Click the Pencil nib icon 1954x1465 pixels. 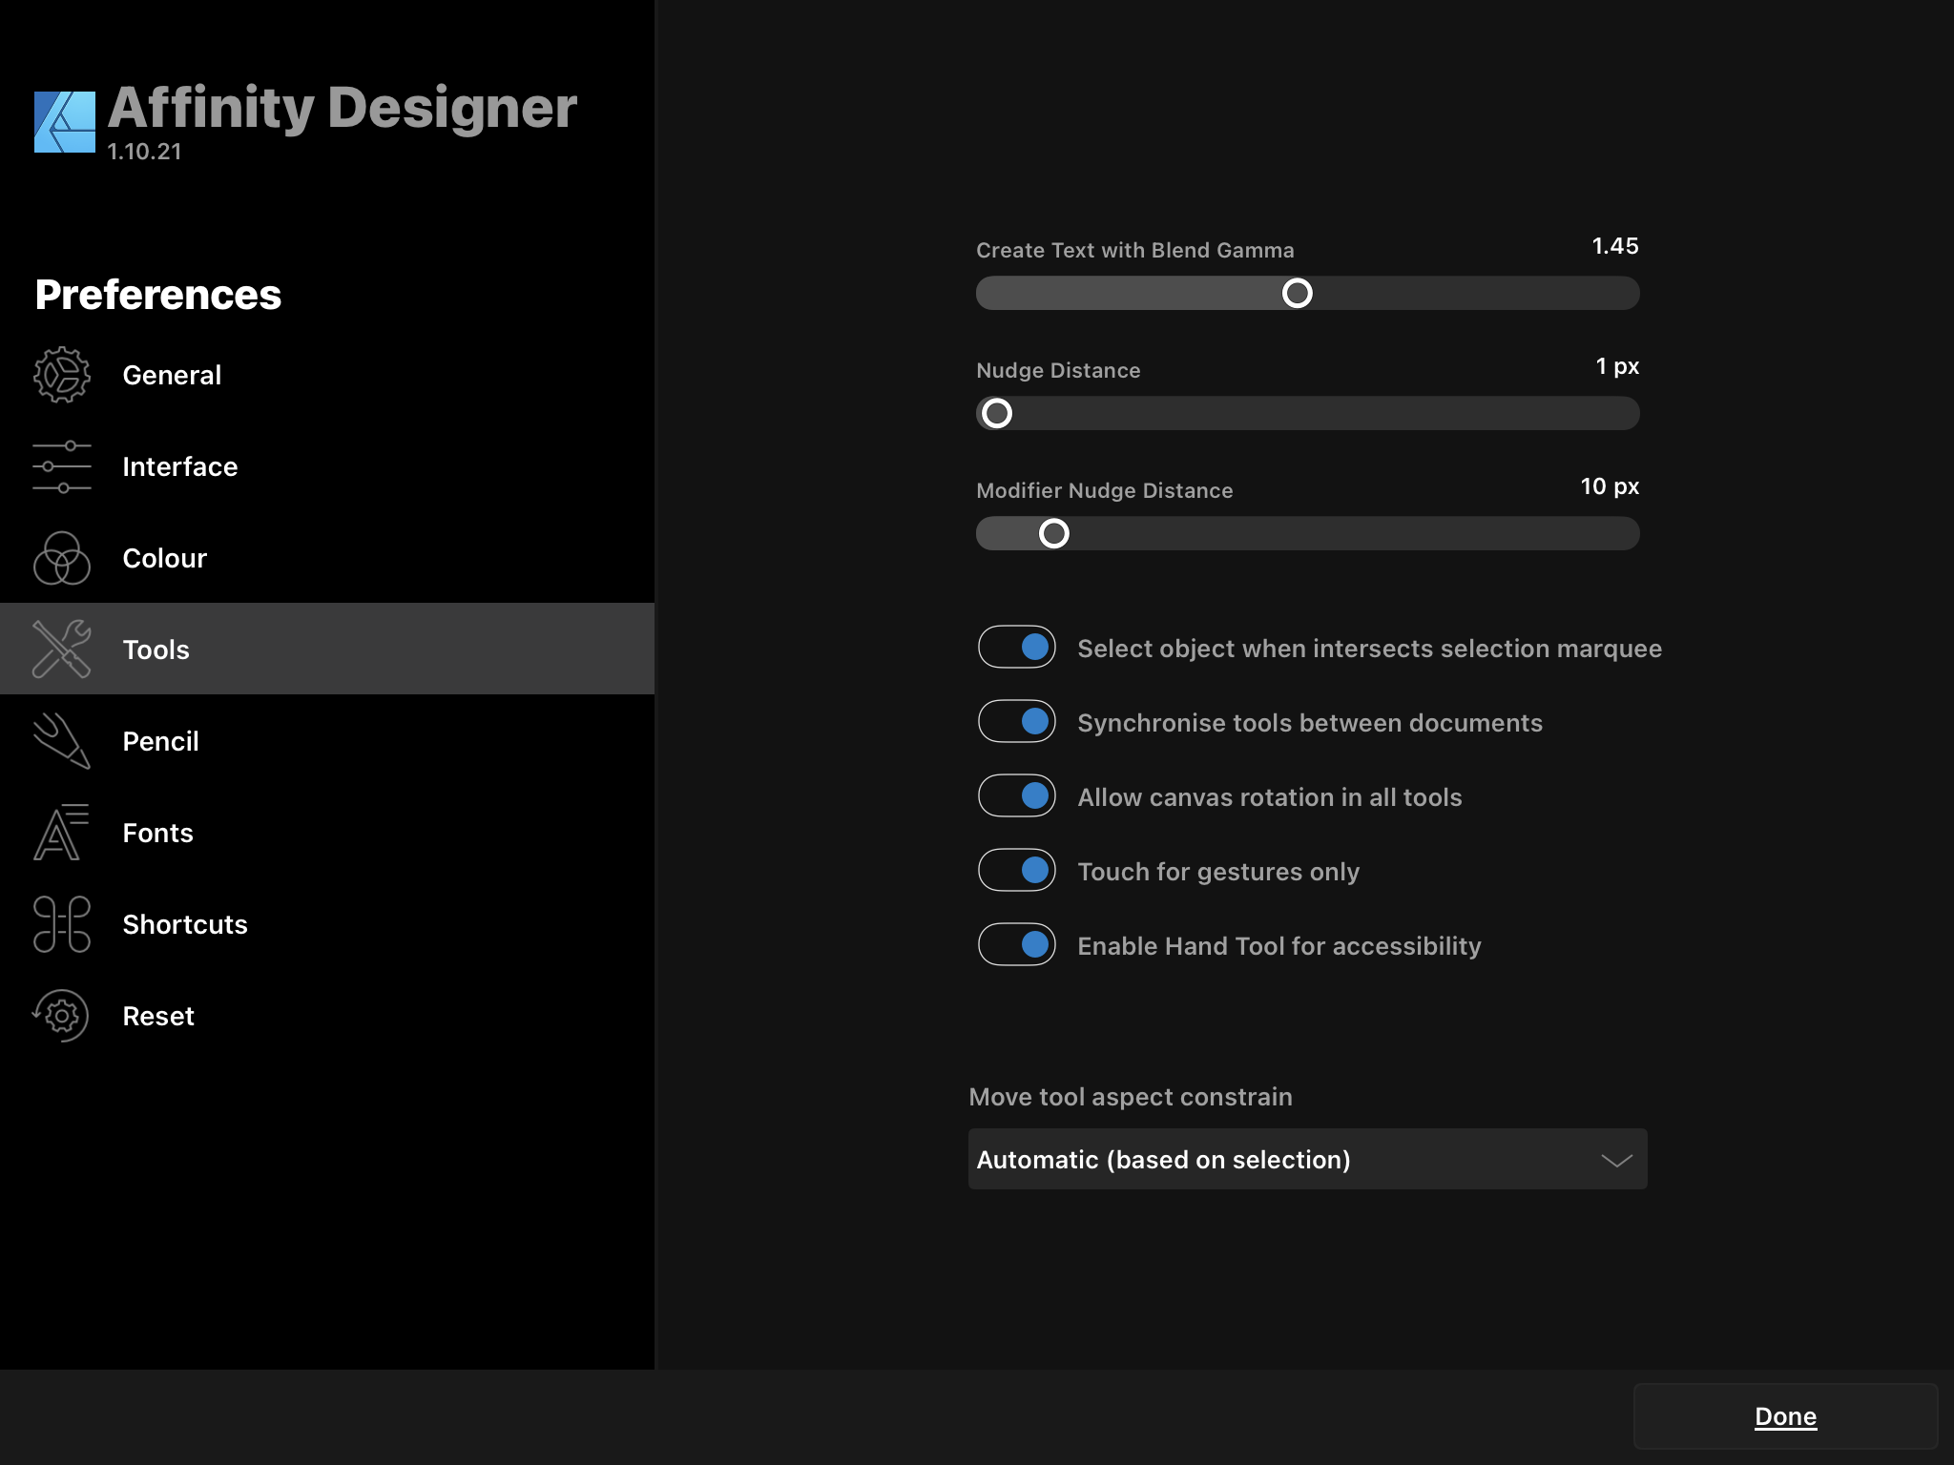click(x=62, y=741)
